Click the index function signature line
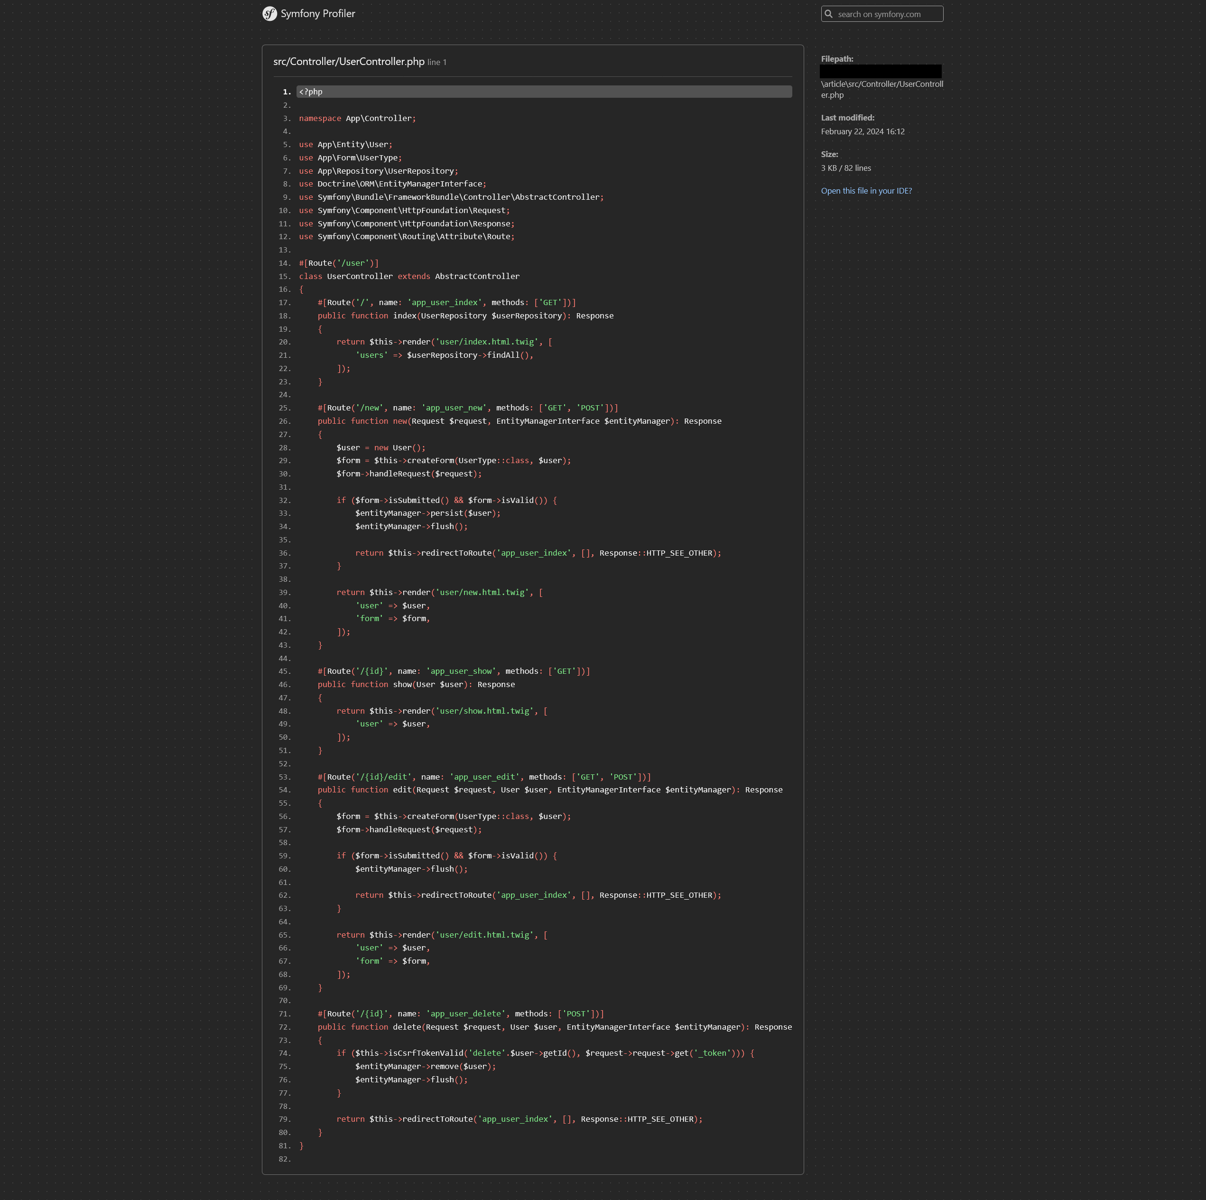1206x1200 pixels. 465,316
